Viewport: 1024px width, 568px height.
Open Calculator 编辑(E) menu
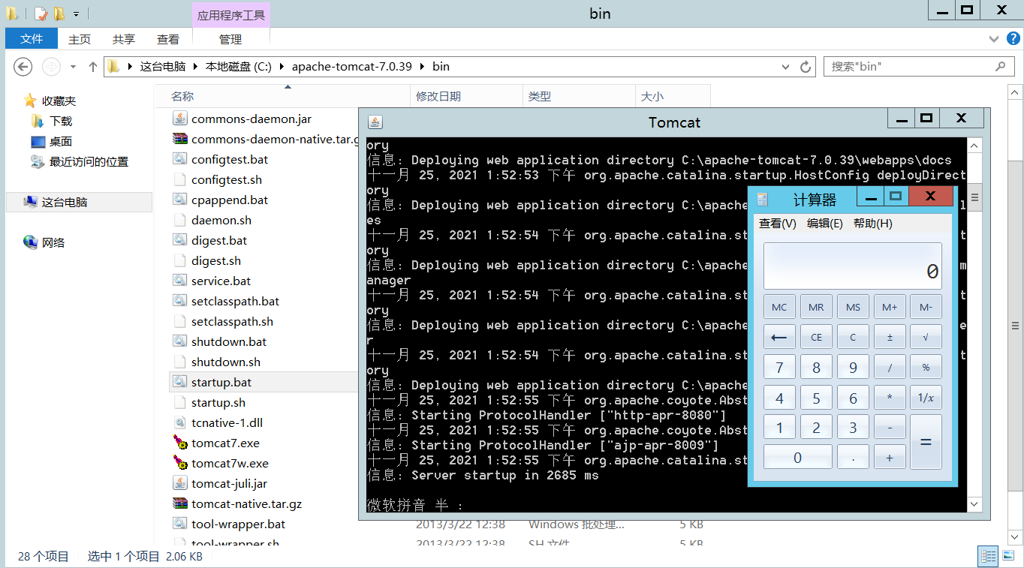pyautogui.click(x=825, y=224)
